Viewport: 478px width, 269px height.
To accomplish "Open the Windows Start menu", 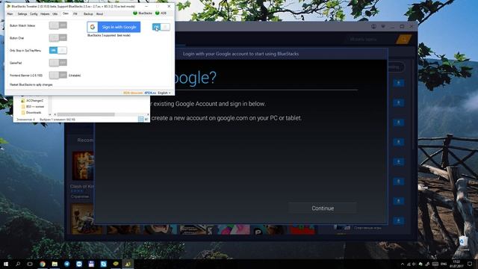I will click(x=6, y=264).
